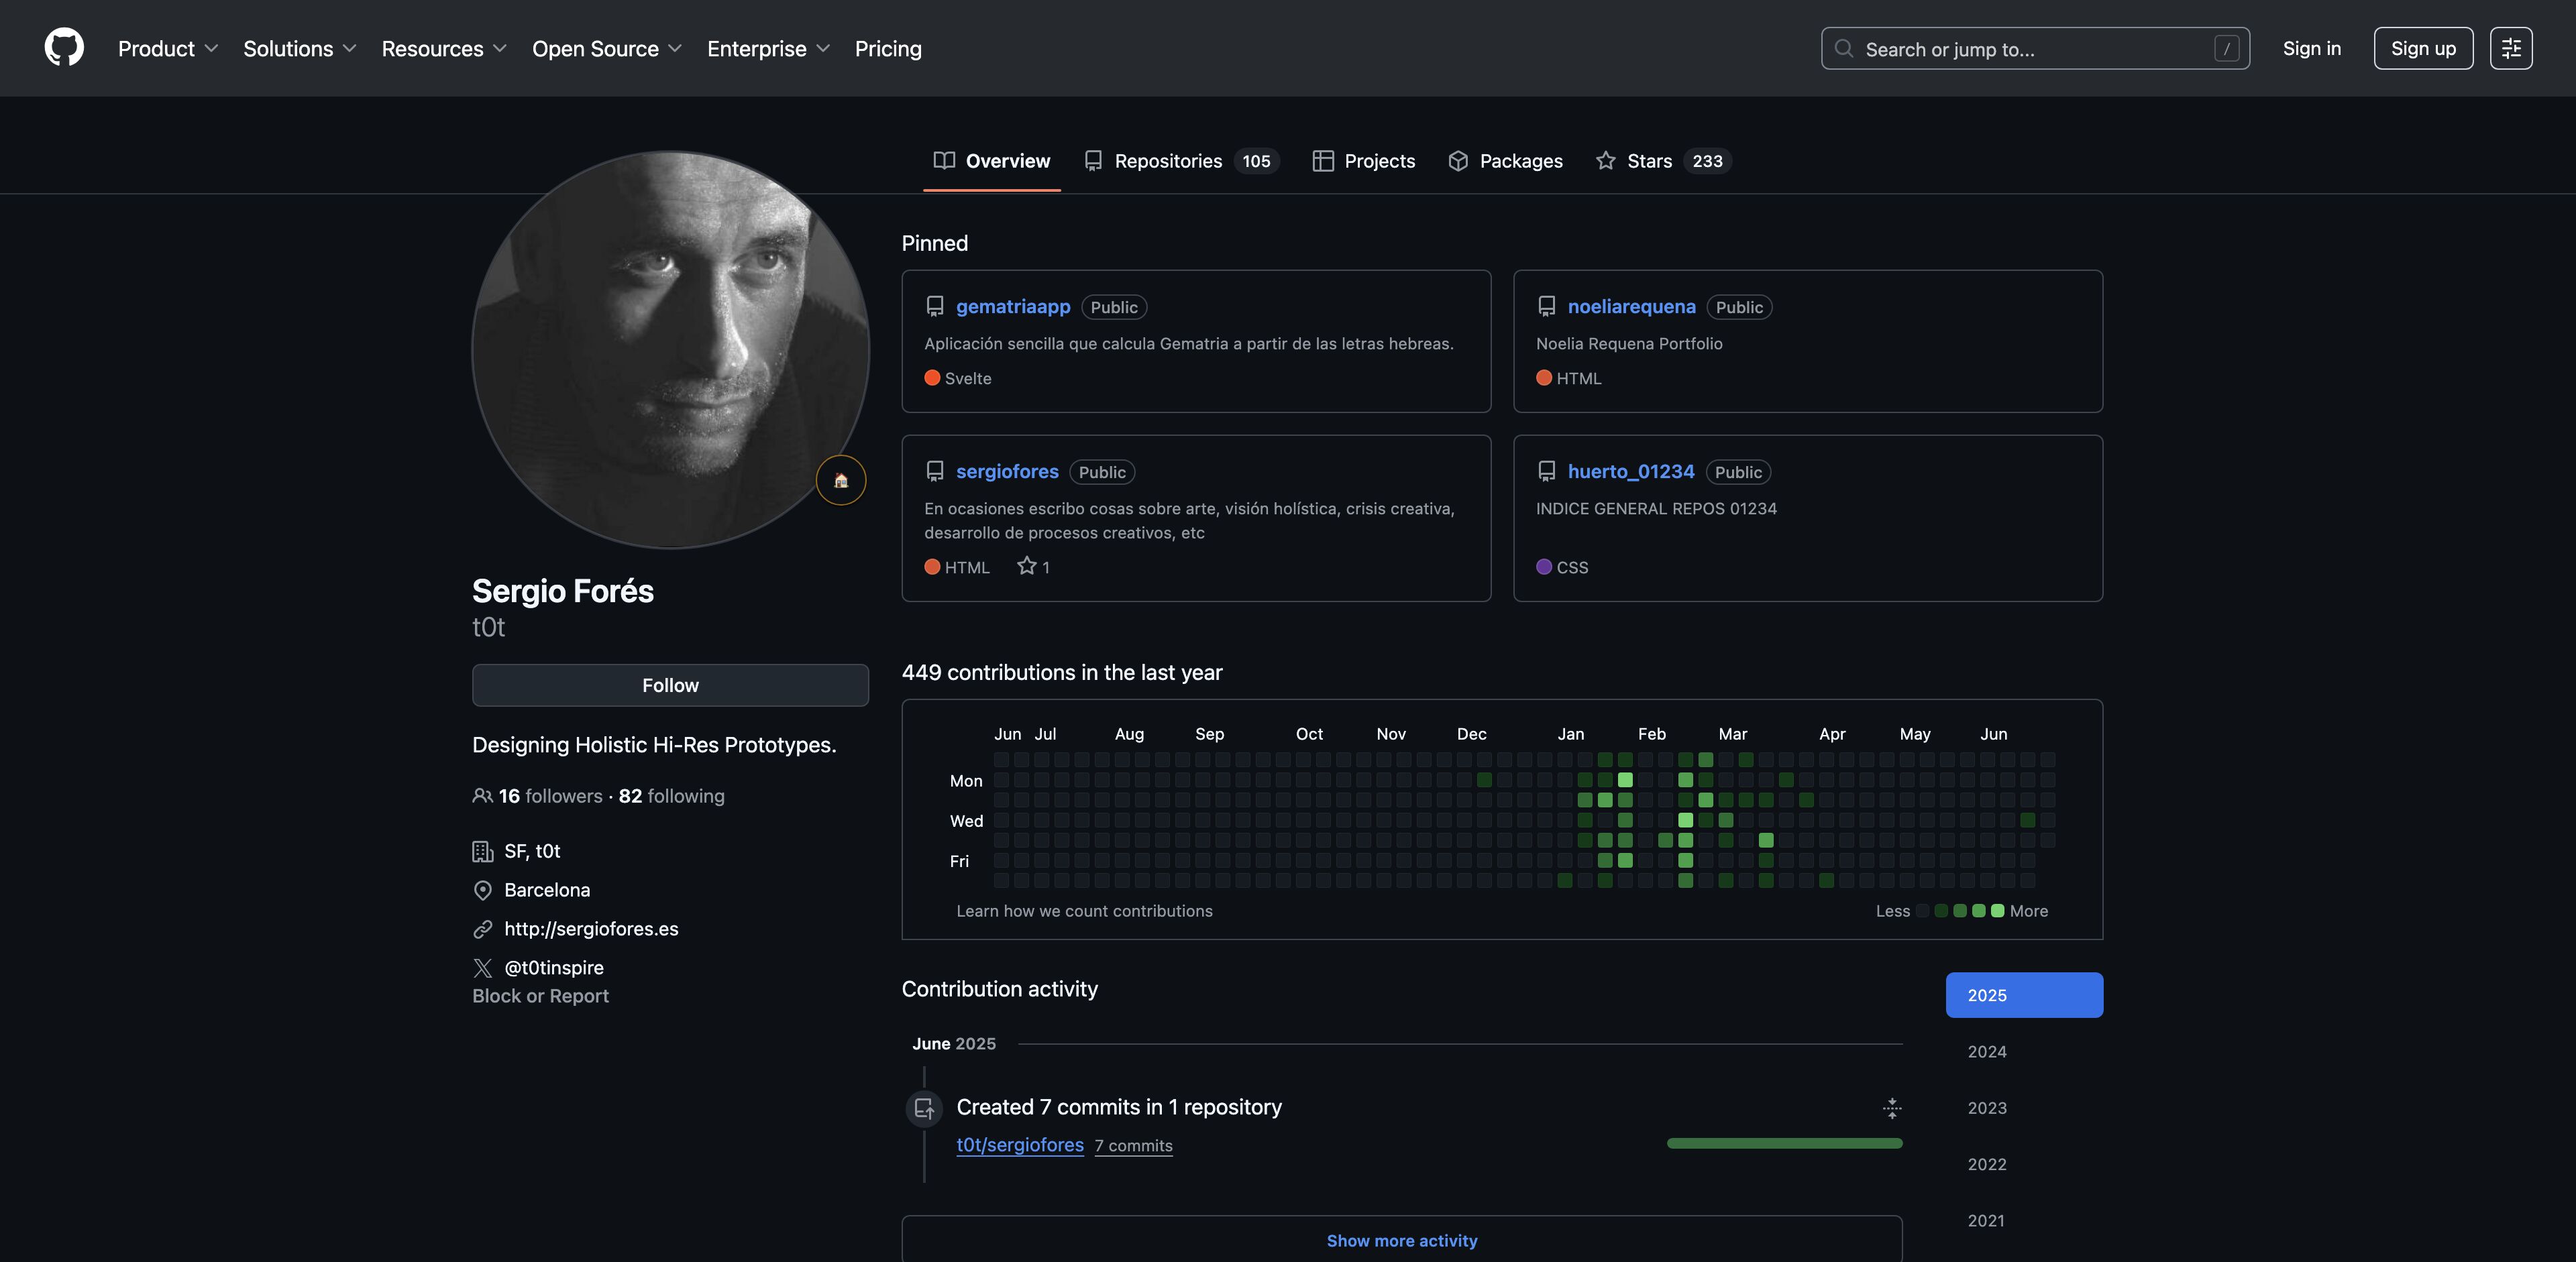Image resolution: width=2576 pixels, height=1262 pixels.
Task: Click the Sign up button
Action: tap(2423, 48)
